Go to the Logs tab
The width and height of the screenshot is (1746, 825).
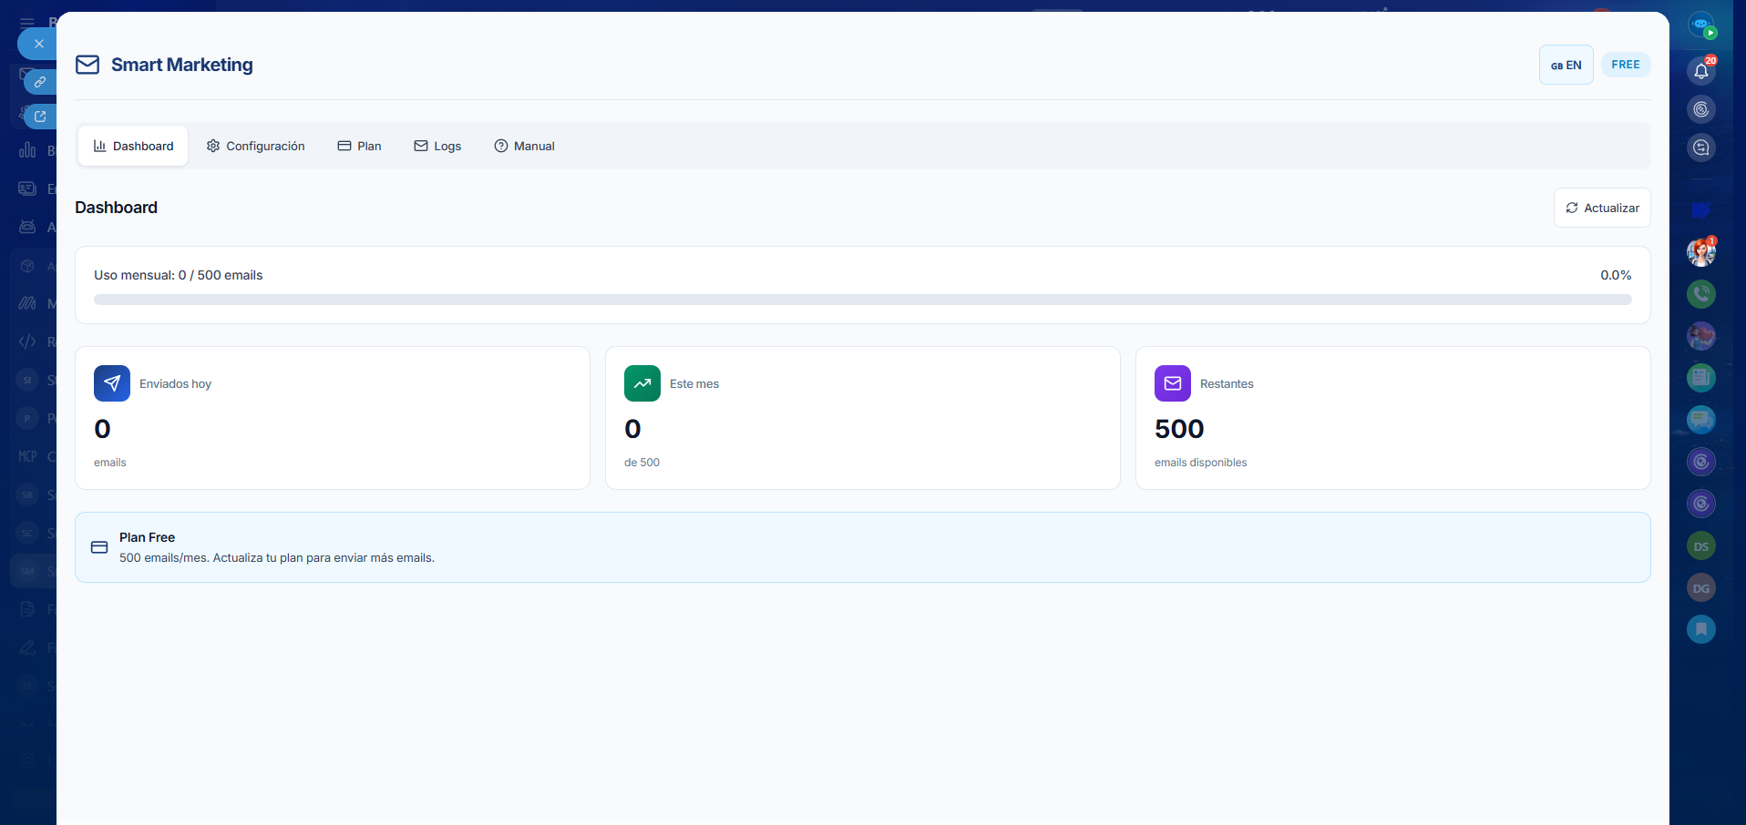pos(437,146)
